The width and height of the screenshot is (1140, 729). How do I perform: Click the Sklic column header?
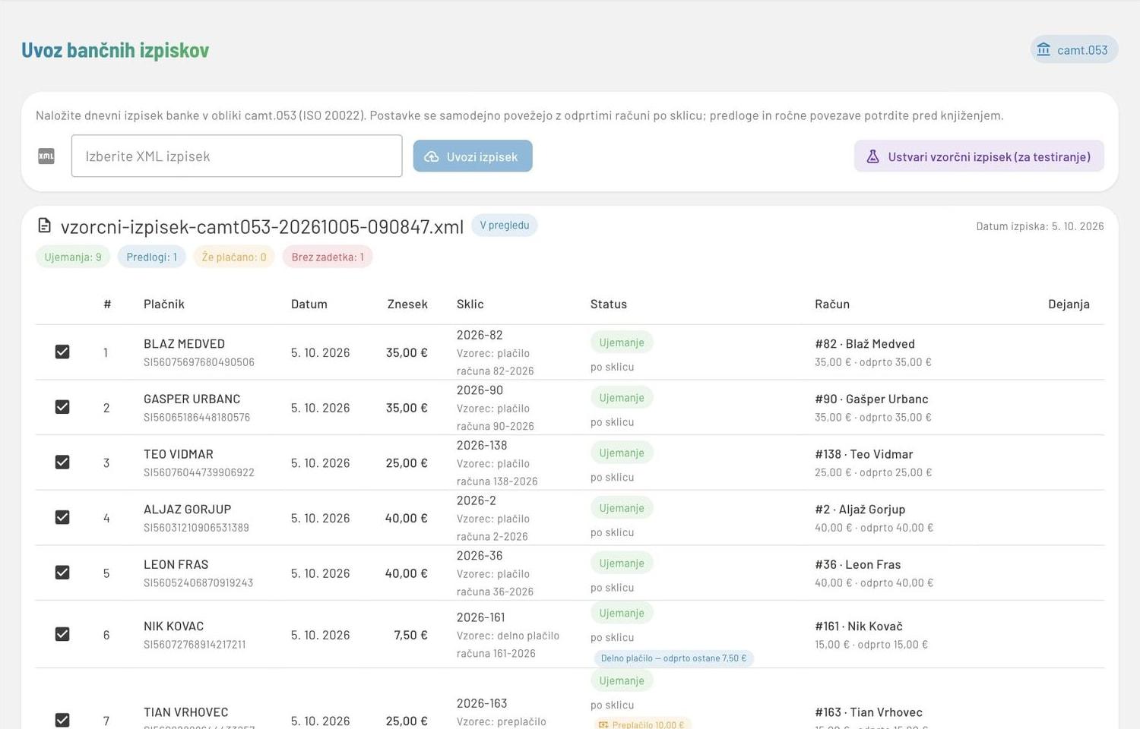pyautogui.click(x=470, y=304)
